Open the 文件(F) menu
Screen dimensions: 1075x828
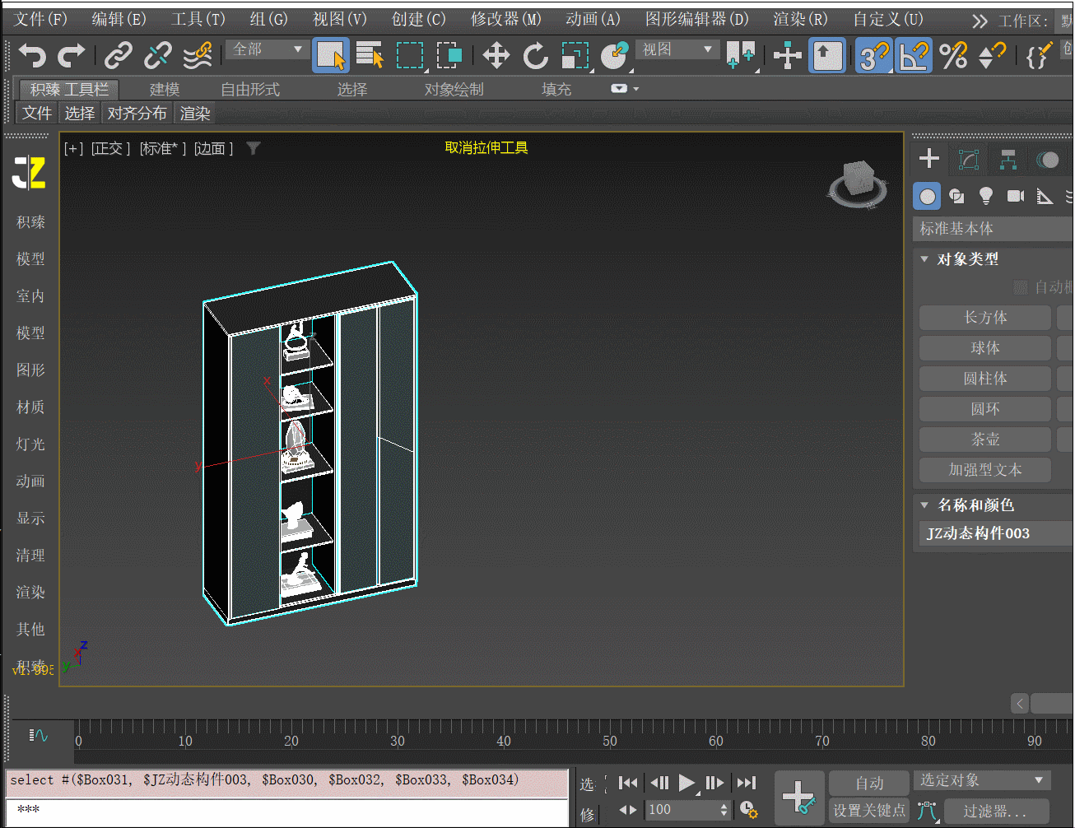(x=40, y=19)
